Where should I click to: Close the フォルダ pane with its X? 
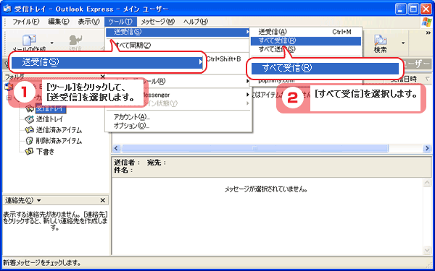tap(103, 77)
